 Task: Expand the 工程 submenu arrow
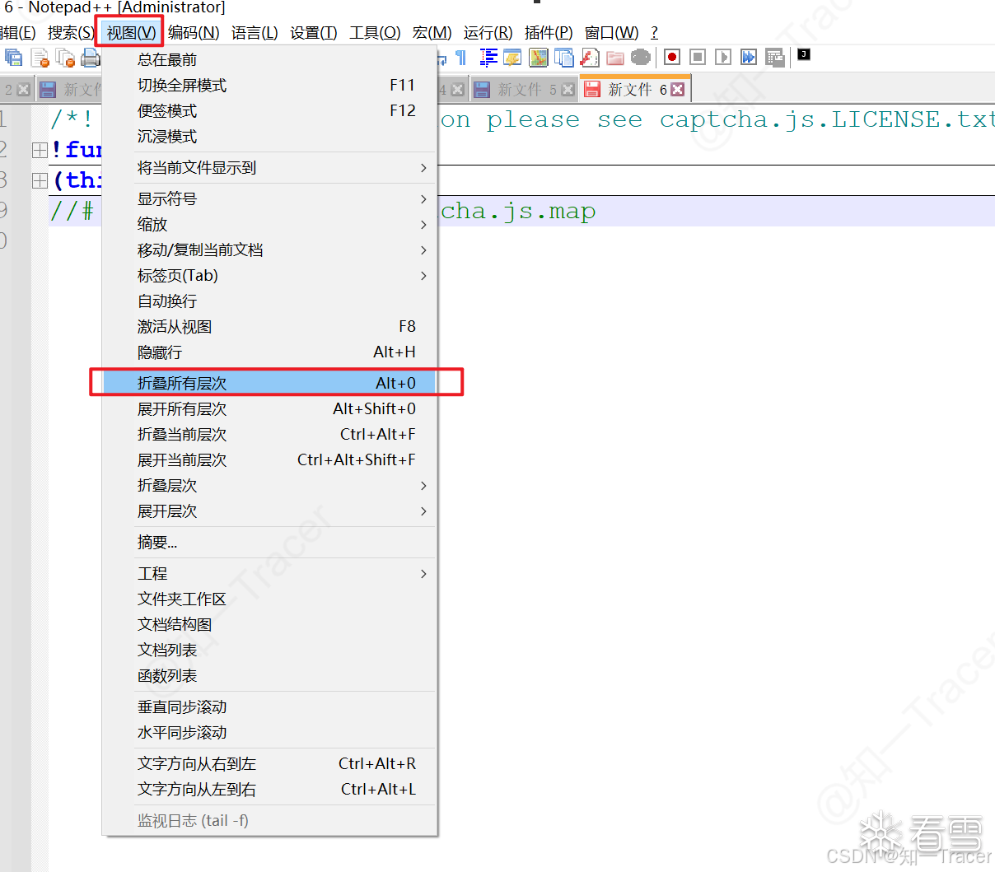pyautogui.click(x=423, y=574)
